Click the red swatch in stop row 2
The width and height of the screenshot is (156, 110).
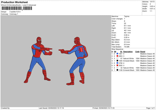pos(118,56)
